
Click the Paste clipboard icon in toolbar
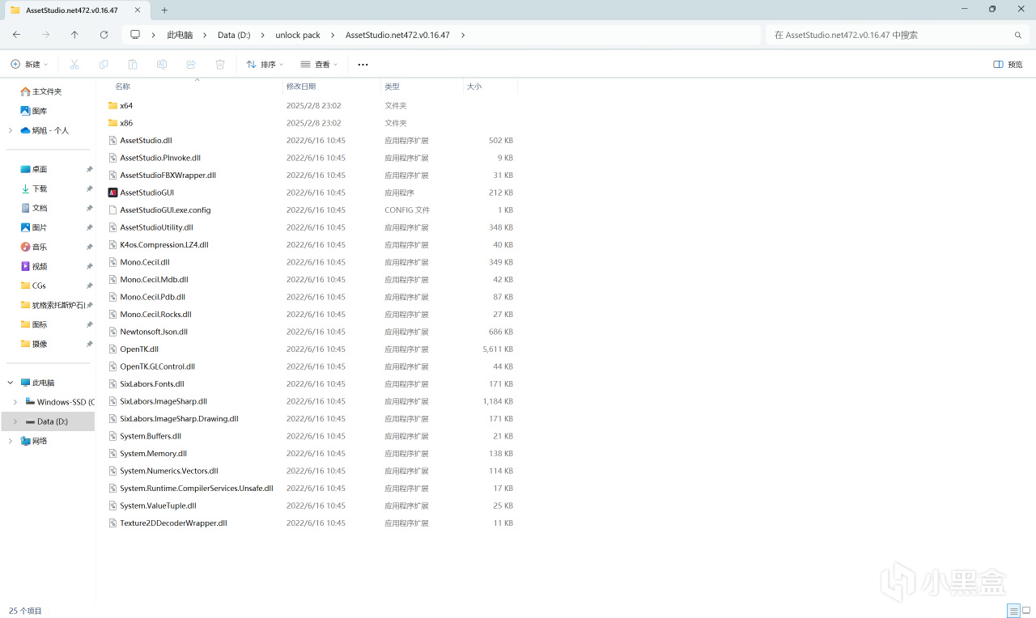click(133, 64)
